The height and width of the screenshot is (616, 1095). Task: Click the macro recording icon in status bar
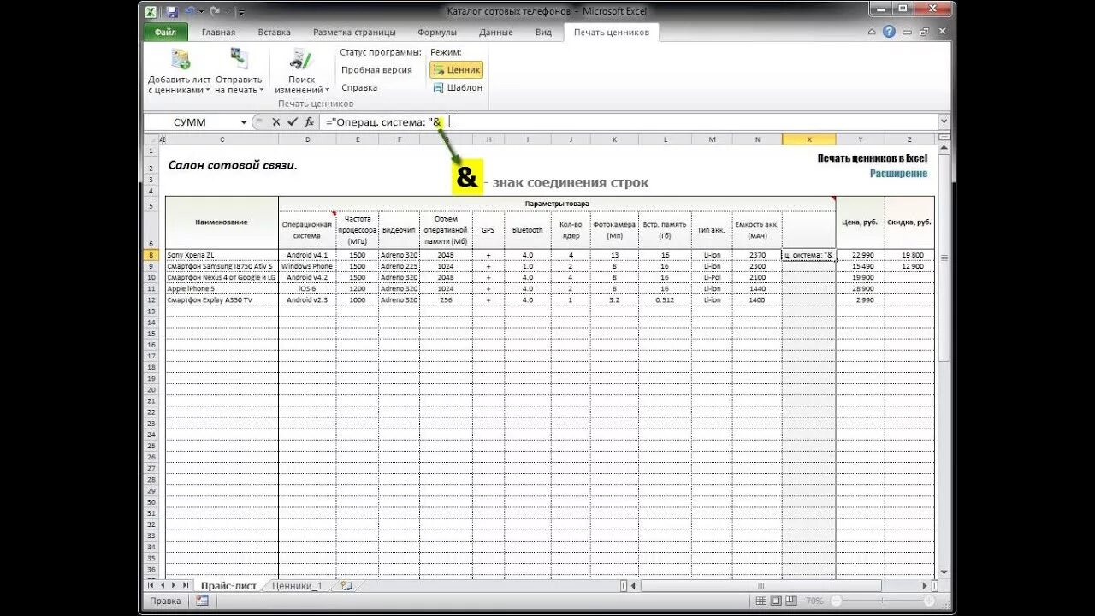click(x=202, y=601)
